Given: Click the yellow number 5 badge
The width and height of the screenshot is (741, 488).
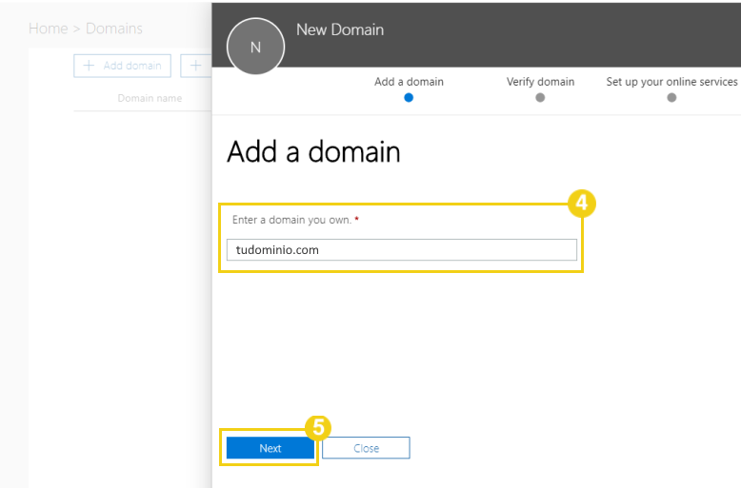Looking at the screenshot, I should tap(317, 428).
